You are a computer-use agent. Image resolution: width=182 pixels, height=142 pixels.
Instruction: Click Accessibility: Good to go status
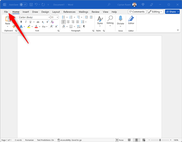[70, 140]
